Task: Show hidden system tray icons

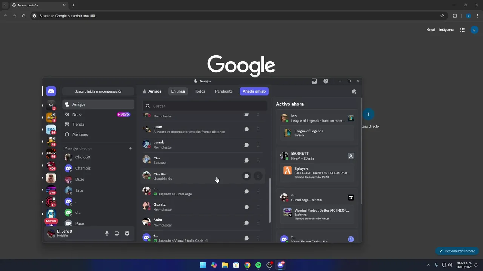Action: click(x=428, y=265)
